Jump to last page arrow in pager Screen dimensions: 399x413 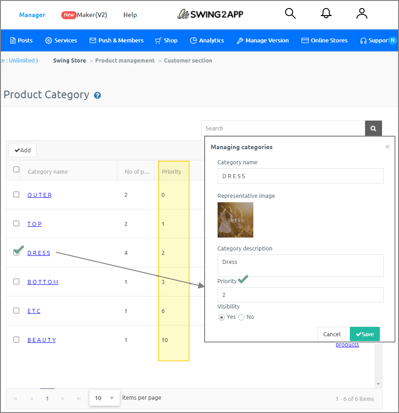(79, 399)
